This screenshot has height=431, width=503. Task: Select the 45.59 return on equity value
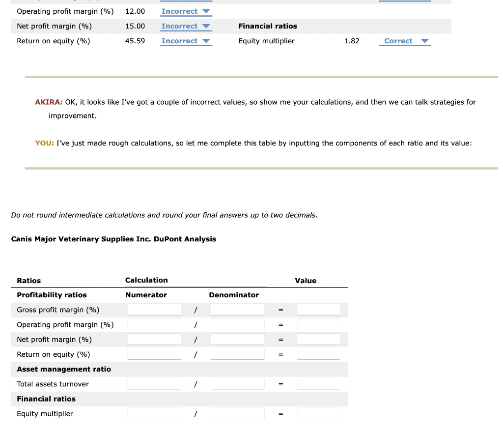coord(135,41)
